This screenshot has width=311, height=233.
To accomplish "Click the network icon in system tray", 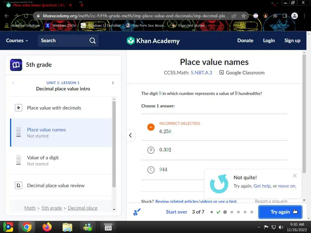I will (274, 227).
